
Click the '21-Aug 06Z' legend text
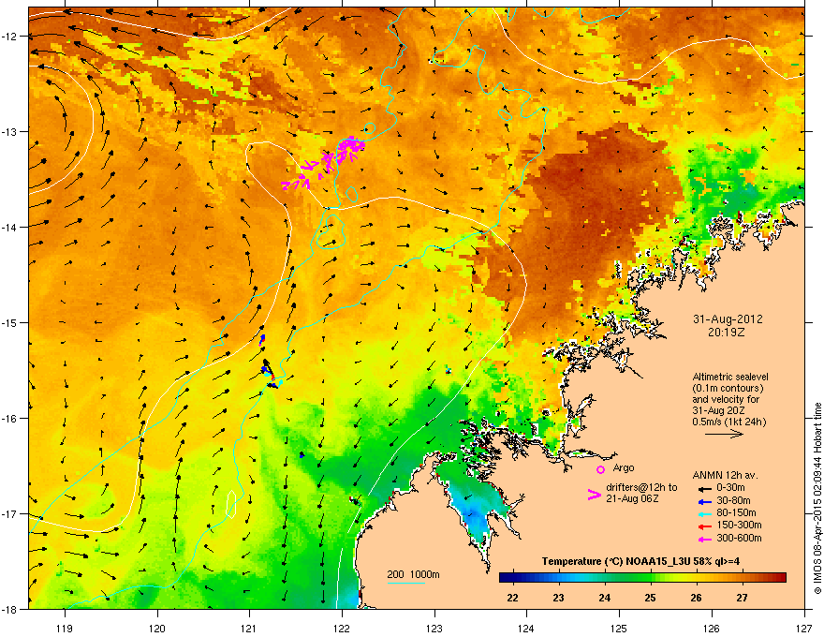[632, 498]
